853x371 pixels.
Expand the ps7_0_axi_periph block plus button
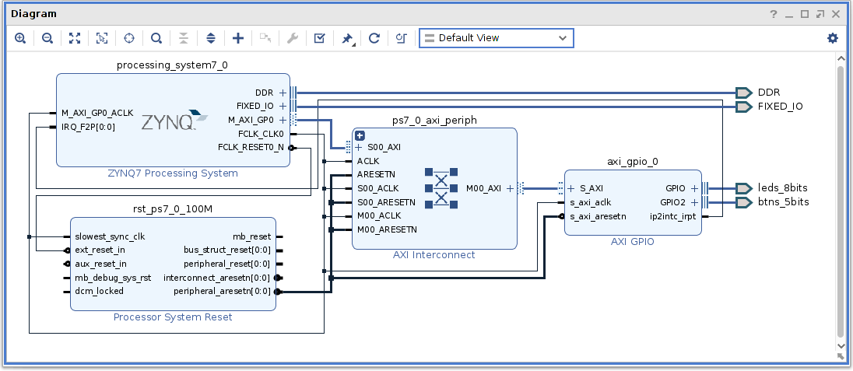(360, 135)
